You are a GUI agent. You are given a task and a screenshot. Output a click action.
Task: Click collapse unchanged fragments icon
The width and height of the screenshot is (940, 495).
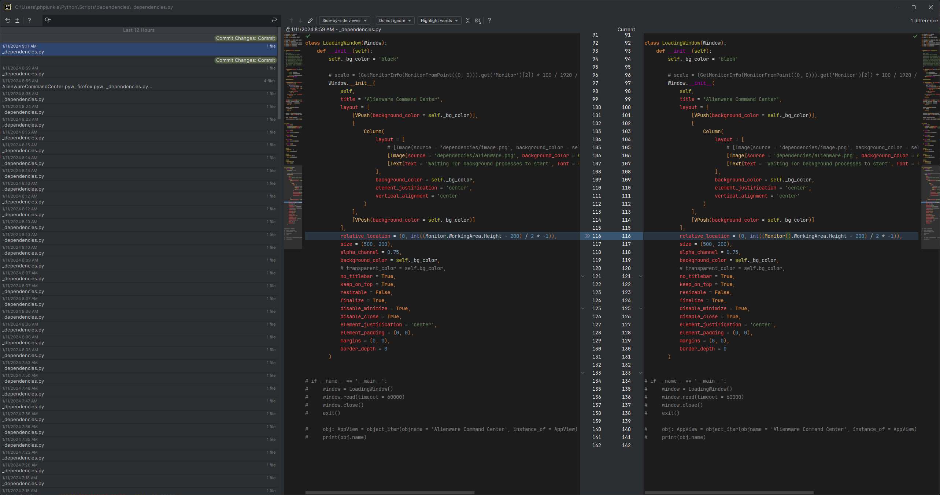pos(468,20)
